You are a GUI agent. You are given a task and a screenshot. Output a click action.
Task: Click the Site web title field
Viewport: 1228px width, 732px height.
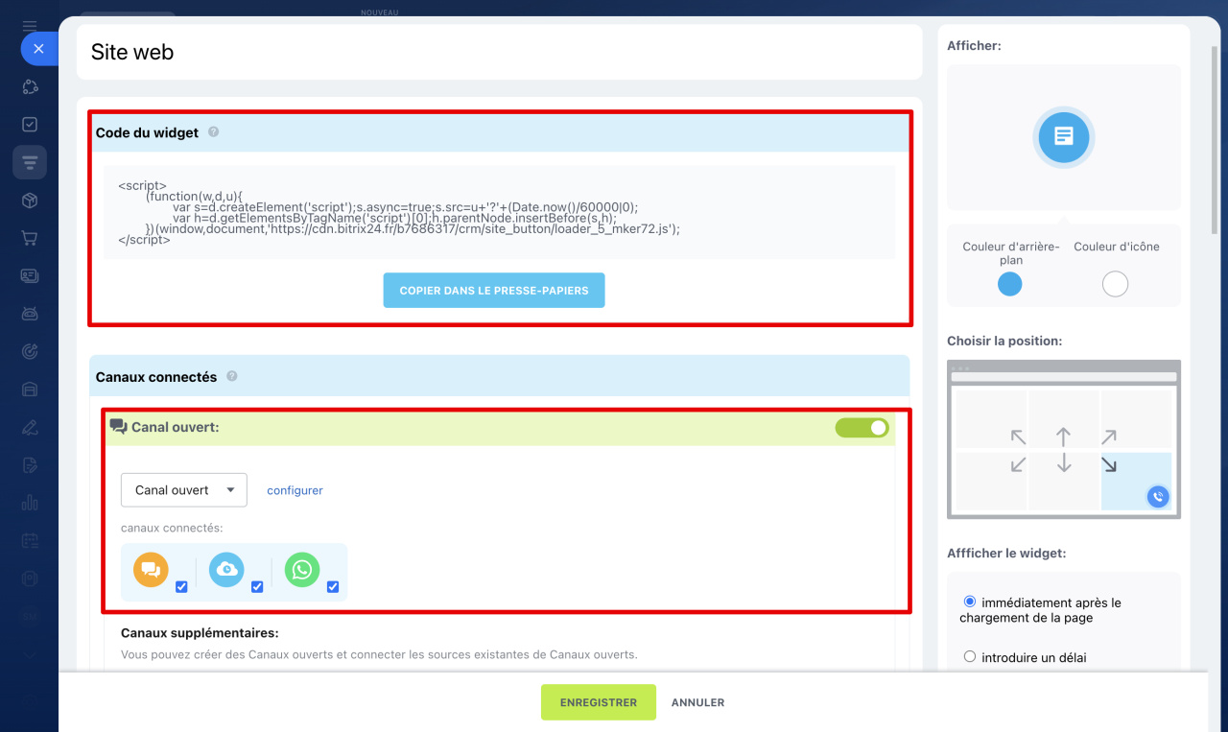tap(499, 52)
